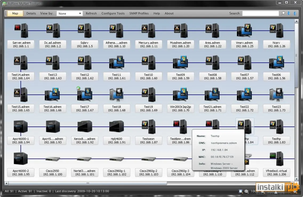The height and width of the screenshot is (197, 303).
Task: Click the Aprct5....adrem 192.168.1.93 label
Action: click(52, 140)
